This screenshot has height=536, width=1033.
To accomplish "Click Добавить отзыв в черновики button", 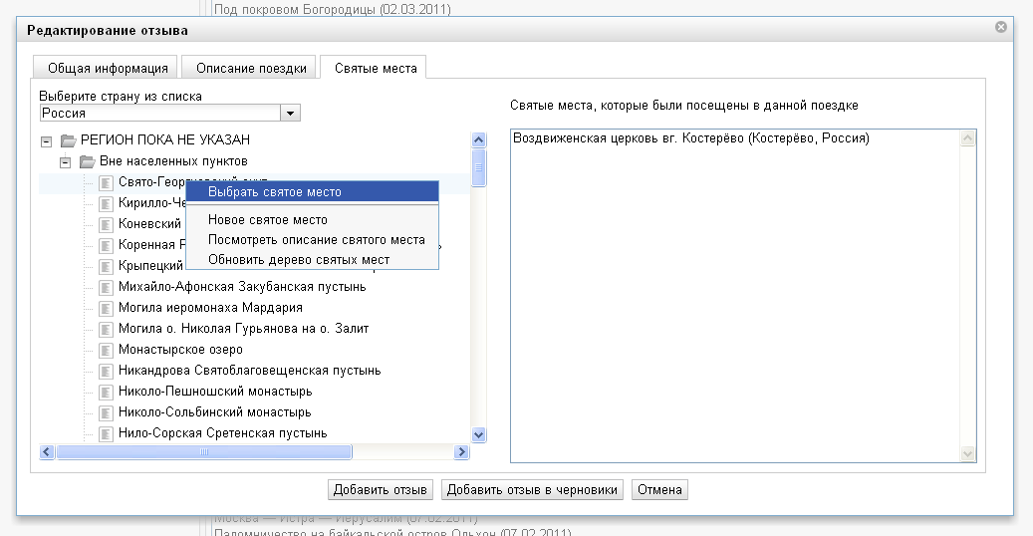I will pyautogui.click(x=533, y=489).
